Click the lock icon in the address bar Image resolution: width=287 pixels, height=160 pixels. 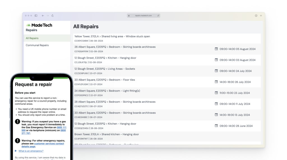point(129,16)
